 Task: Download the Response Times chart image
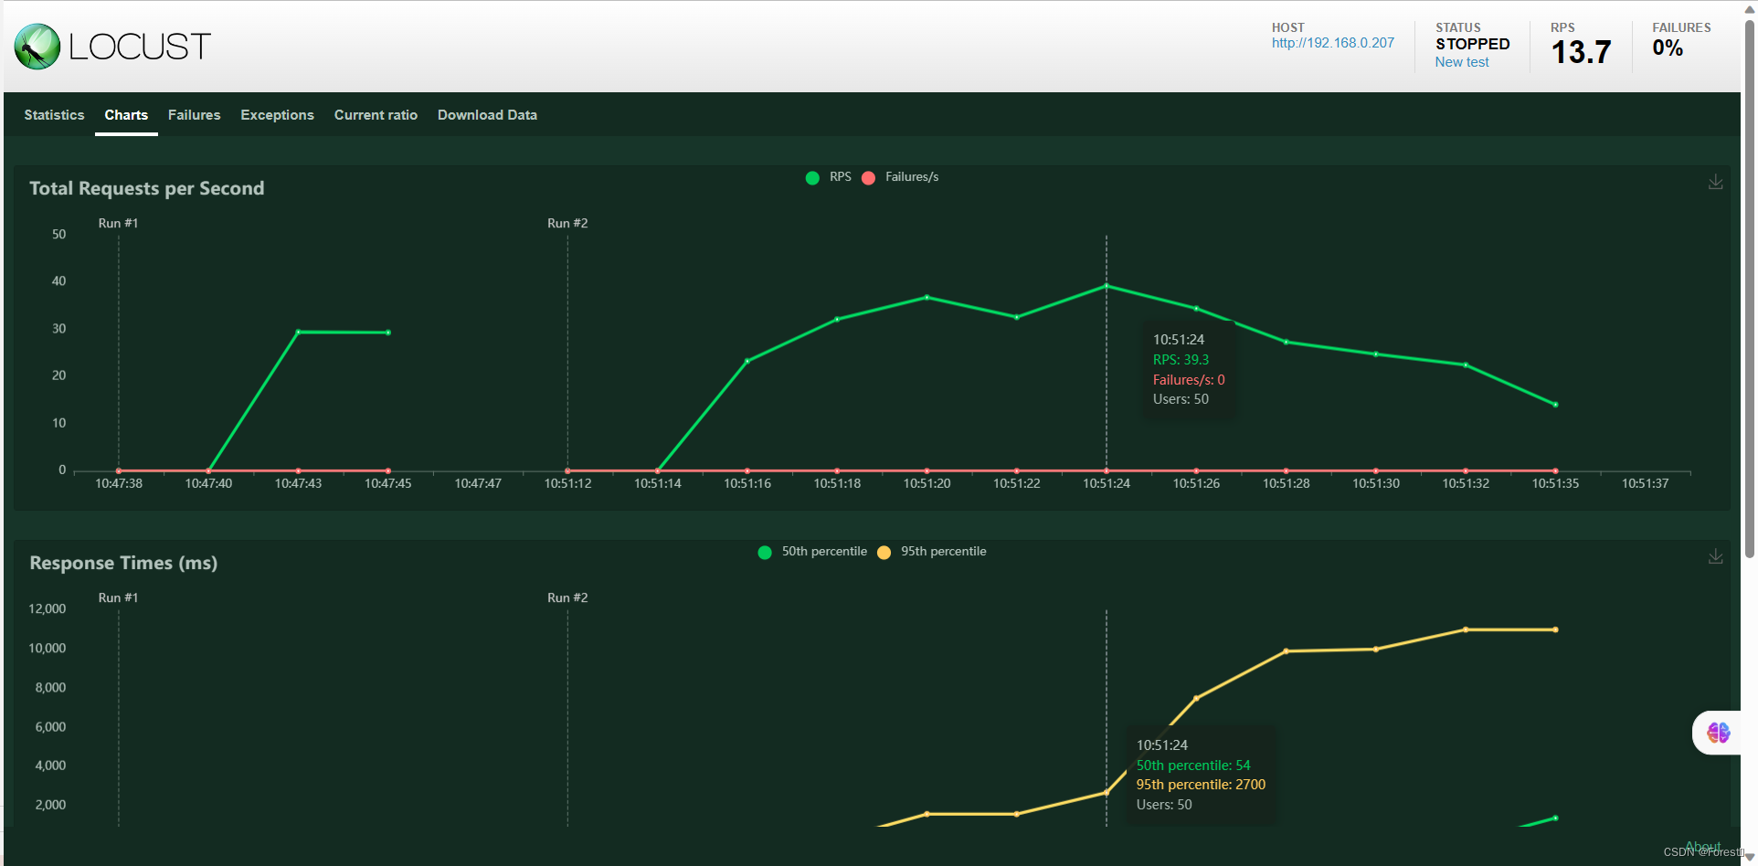click(1715, 556)
